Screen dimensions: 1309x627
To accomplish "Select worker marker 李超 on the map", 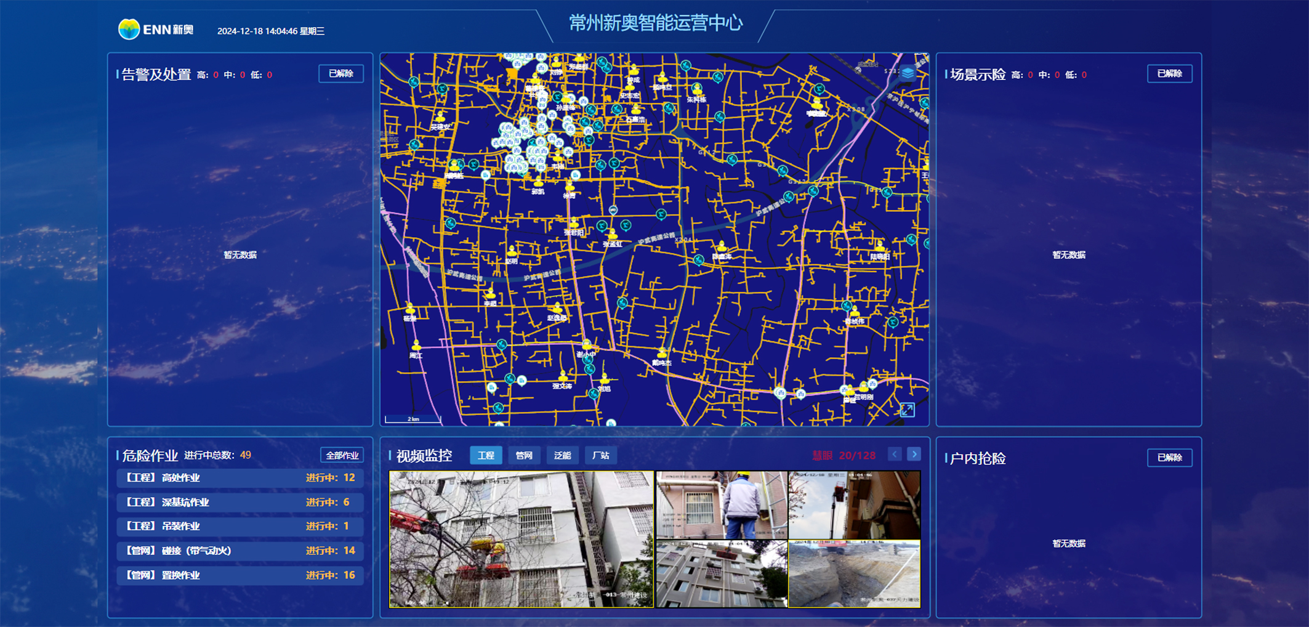I will (x=490, y=294).
